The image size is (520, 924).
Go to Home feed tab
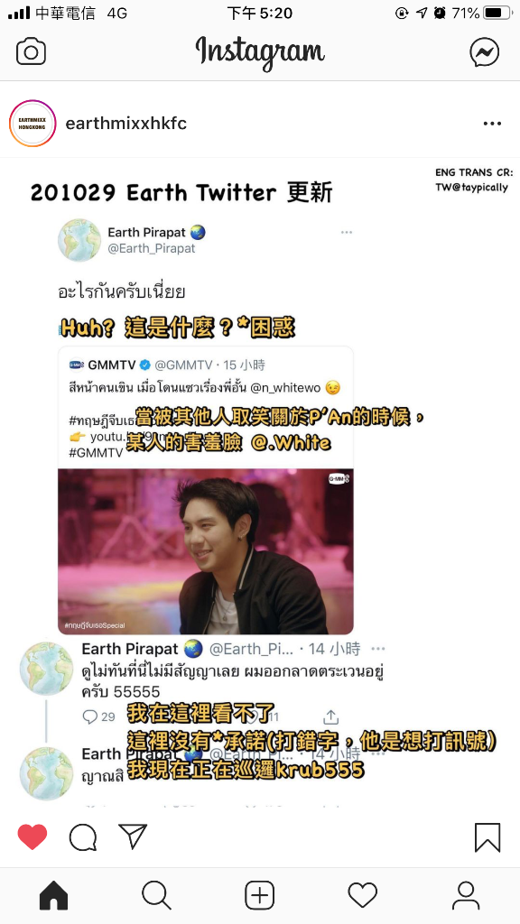point(53,896)
